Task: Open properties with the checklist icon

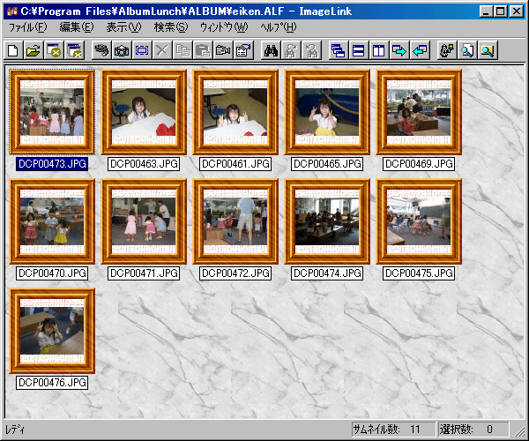Action: click(x=243, y=51)
